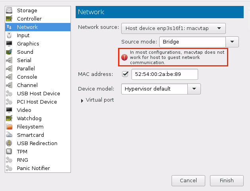Image resolution: width=250 pixels, height=191 pixels.
Task: Toggle the MAC address checkbox
Action: pyautogui.click(x=126, y=74)
